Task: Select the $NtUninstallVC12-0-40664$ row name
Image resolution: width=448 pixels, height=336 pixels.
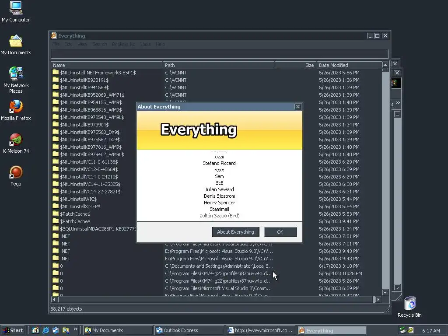Action: coord(89,169)
